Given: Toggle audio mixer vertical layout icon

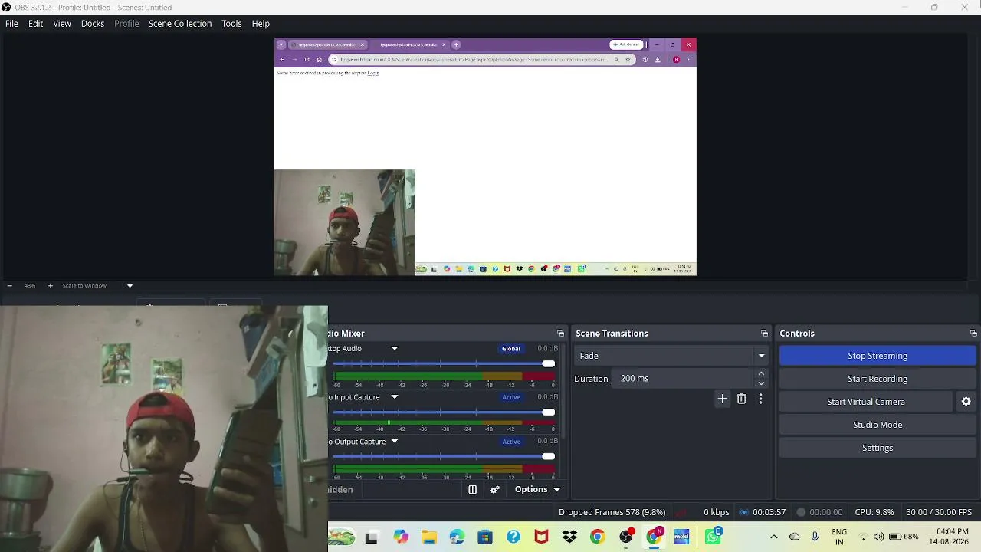Looking at the screenshot, I should (472, 490).
